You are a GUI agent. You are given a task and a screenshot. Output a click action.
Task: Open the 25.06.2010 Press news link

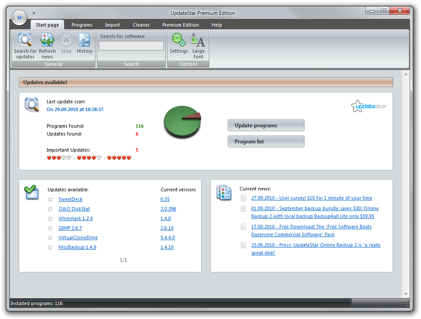pos(316,249)
